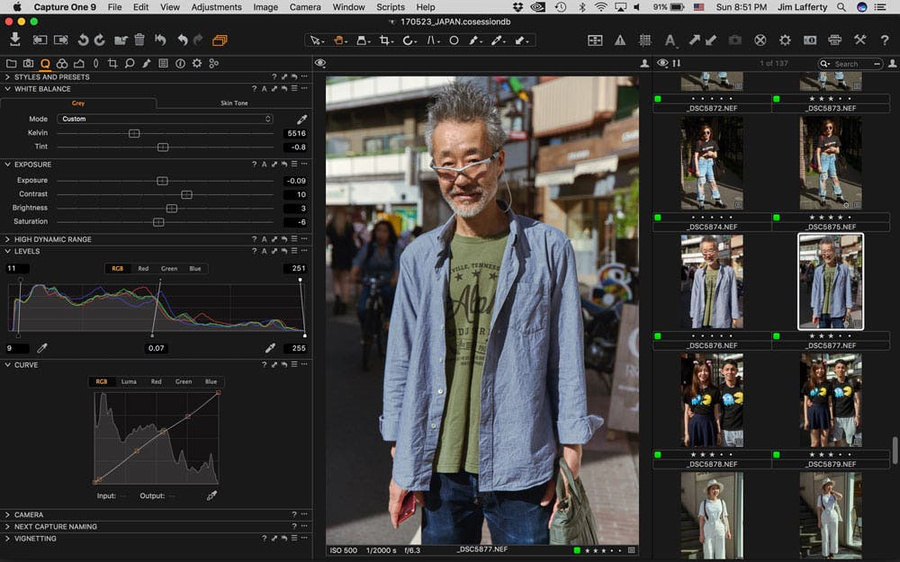Screen dimensions: 900x562
Task: Select the Red channel in Levels
Action: 143,268
